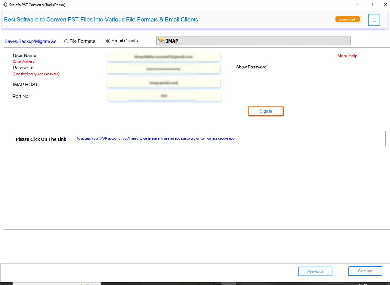Minimize the PST Converter window

[357, 5]
